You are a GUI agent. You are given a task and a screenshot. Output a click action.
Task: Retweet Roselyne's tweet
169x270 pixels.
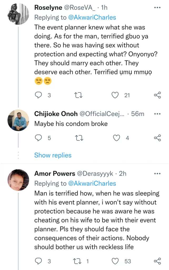tap(78, 95)
